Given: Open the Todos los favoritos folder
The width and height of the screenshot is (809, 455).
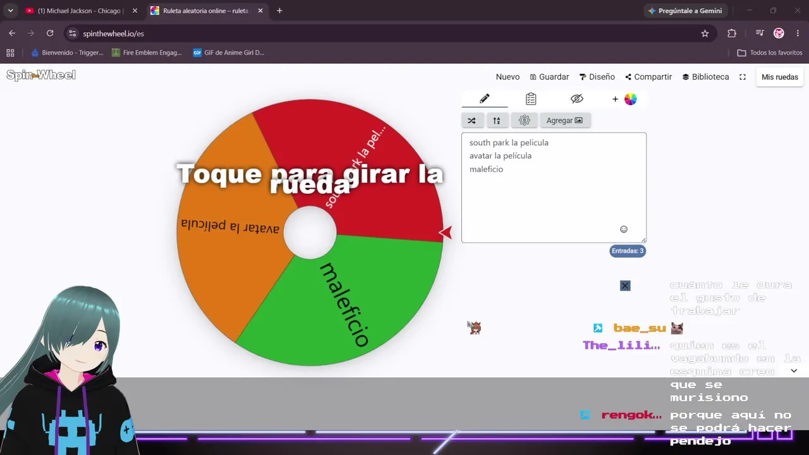Looking at the screenshot, I should coord(770,53).
